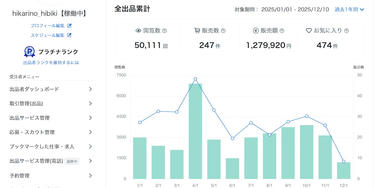The width and height of the screenshot is (375, 188).
Task: Expand the 応募・スカウト管理 chevron
Action: [x=90, y=132]
